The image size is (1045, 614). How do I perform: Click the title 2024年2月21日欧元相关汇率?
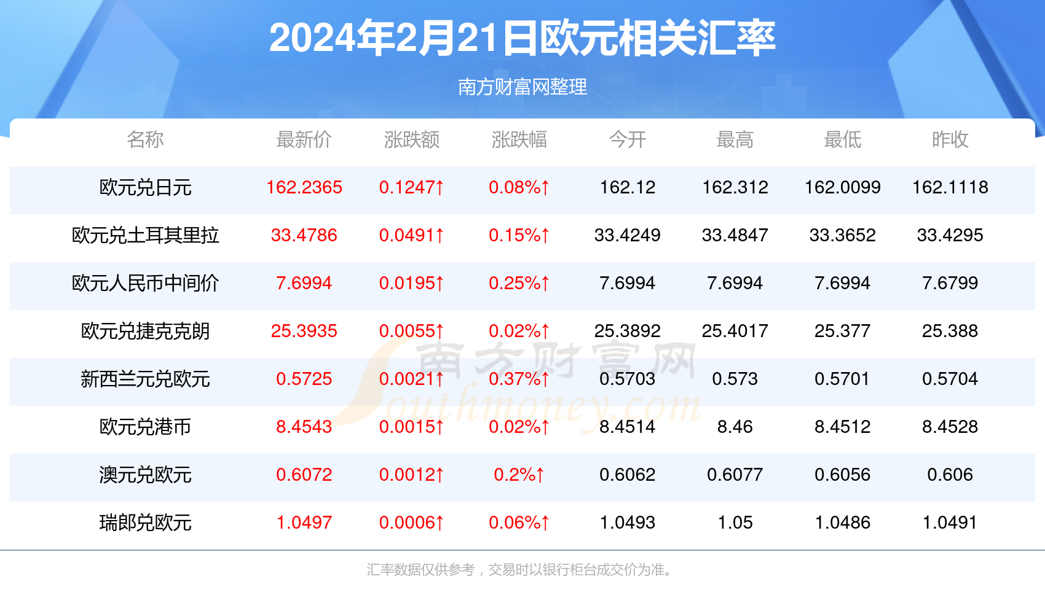(x=522, y=38)
